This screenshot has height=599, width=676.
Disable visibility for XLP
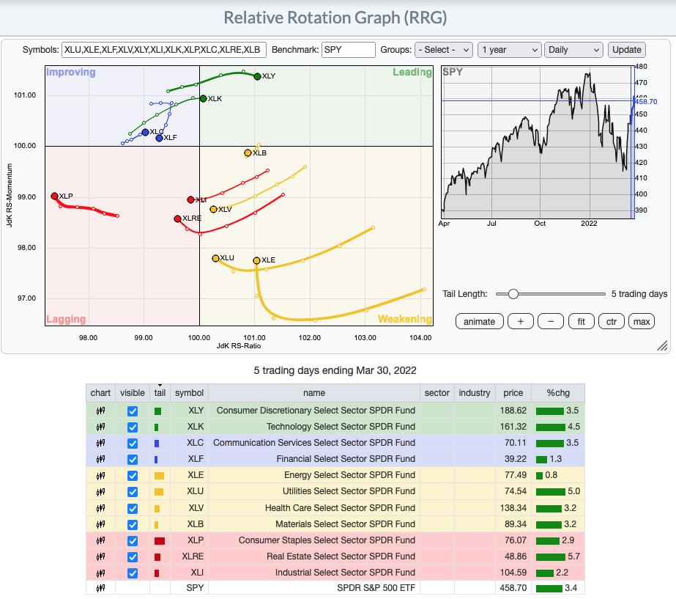(x=133, y=541)
